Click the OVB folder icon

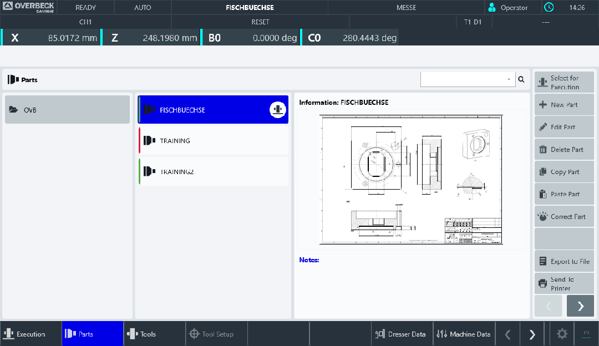(13, 110)
